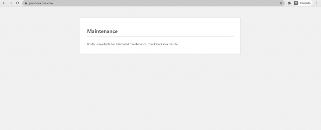Reload the maintenance page

pyautogui.click(x=18, y=3)
